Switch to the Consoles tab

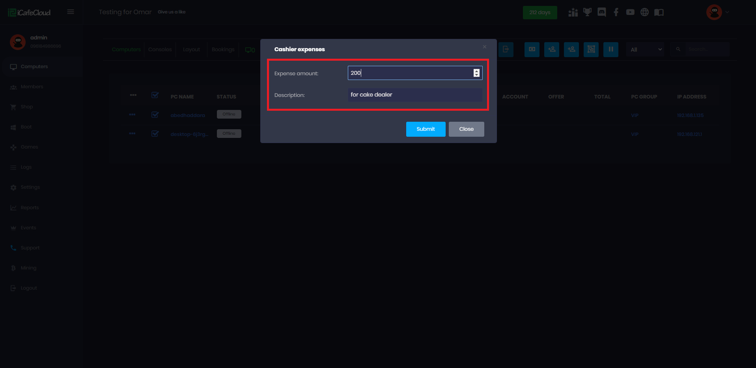coord(160,49)
